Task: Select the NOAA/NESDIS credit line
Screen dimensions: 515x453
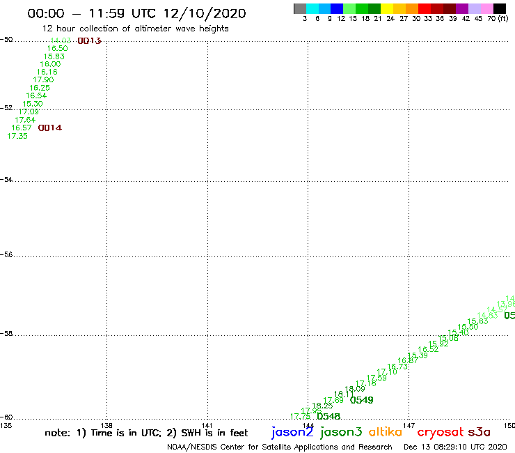Action: point(280,447)
